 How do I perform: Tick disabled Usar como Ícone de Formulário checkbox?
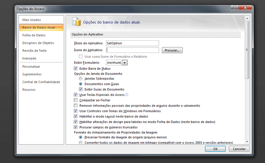coord(81,56)
